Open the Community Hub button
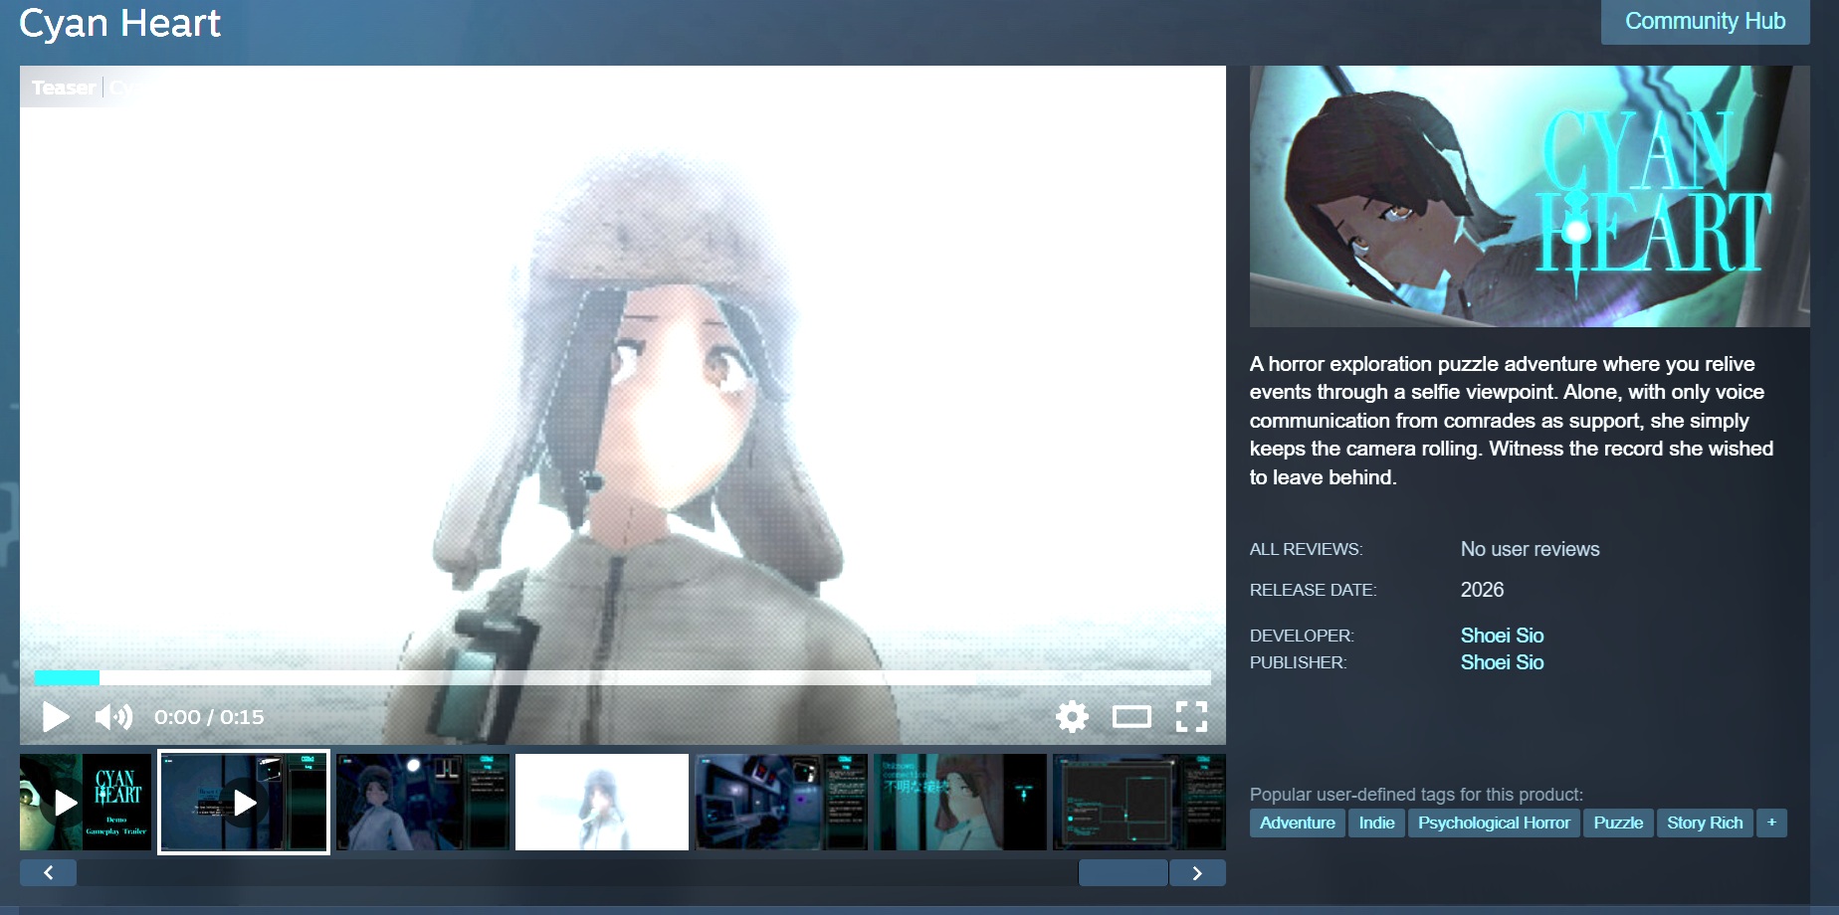Viewport: 1839px width, 915px height. 1705,21
